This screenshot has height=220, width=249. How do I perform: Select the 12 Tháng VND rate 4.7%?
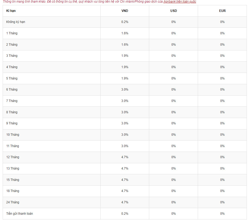[x=125, y=157]
